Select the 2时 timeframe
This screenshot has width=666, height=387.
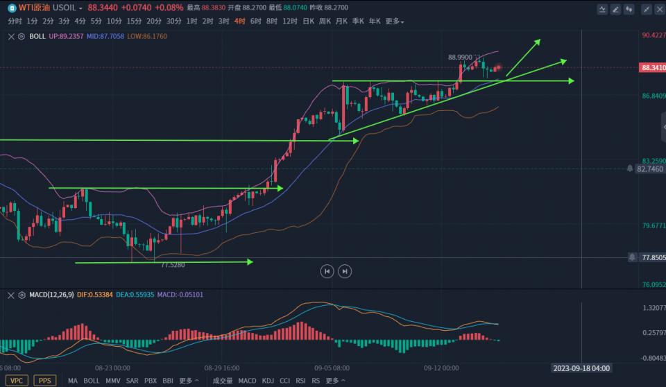click(207, 21)
